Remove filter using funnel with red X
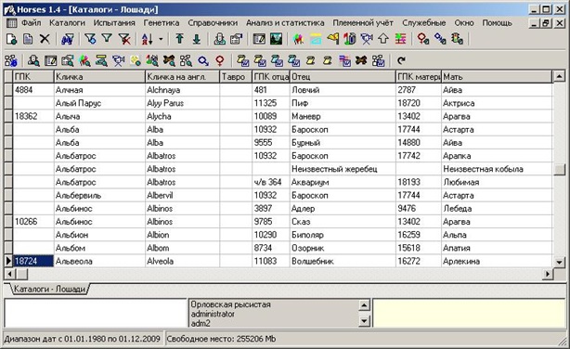This screenshot has height=349, width=570. click(124, 39)
